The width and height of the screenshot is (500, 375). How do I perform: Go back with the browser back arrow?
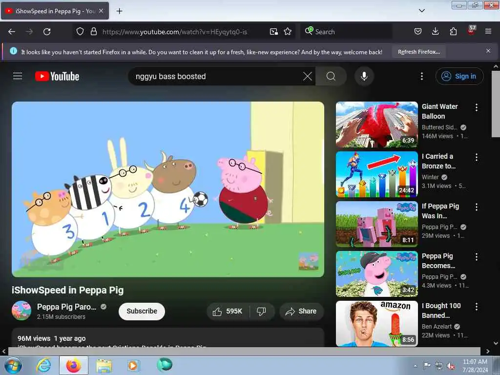click(12, 32)
